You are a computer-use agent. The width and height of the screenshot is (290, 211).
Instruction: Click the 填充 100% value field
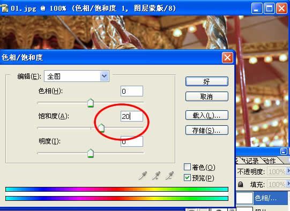click(x=277, y=184)
